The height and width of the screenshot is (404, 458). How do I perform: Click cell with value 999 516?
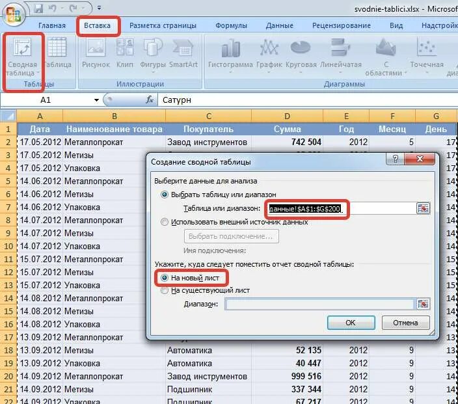[287, 376]
